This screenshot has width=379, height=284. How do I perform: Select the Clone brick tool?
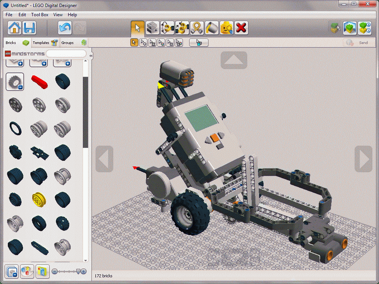click(153, 28)
